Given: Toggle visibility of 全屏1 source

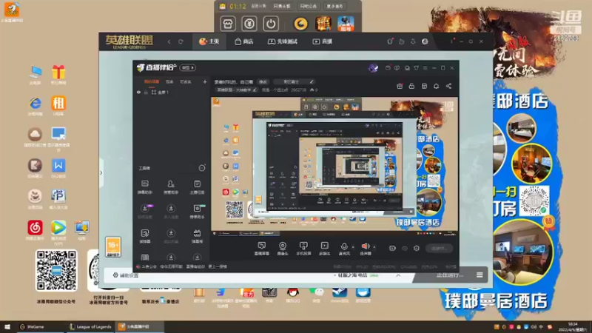Looking at the screenshot, I should 138,92.
